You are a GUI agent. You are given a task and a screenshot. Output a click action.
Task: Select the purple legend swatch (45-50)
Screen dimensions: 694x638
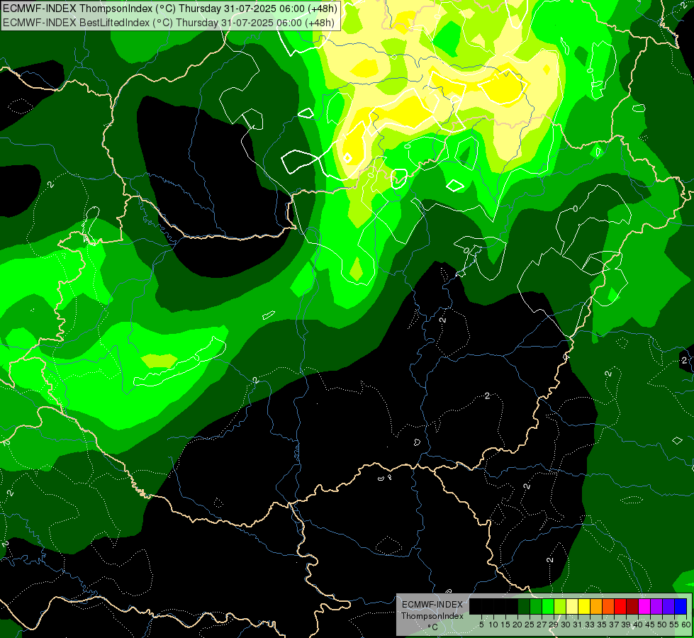[656, 606]
